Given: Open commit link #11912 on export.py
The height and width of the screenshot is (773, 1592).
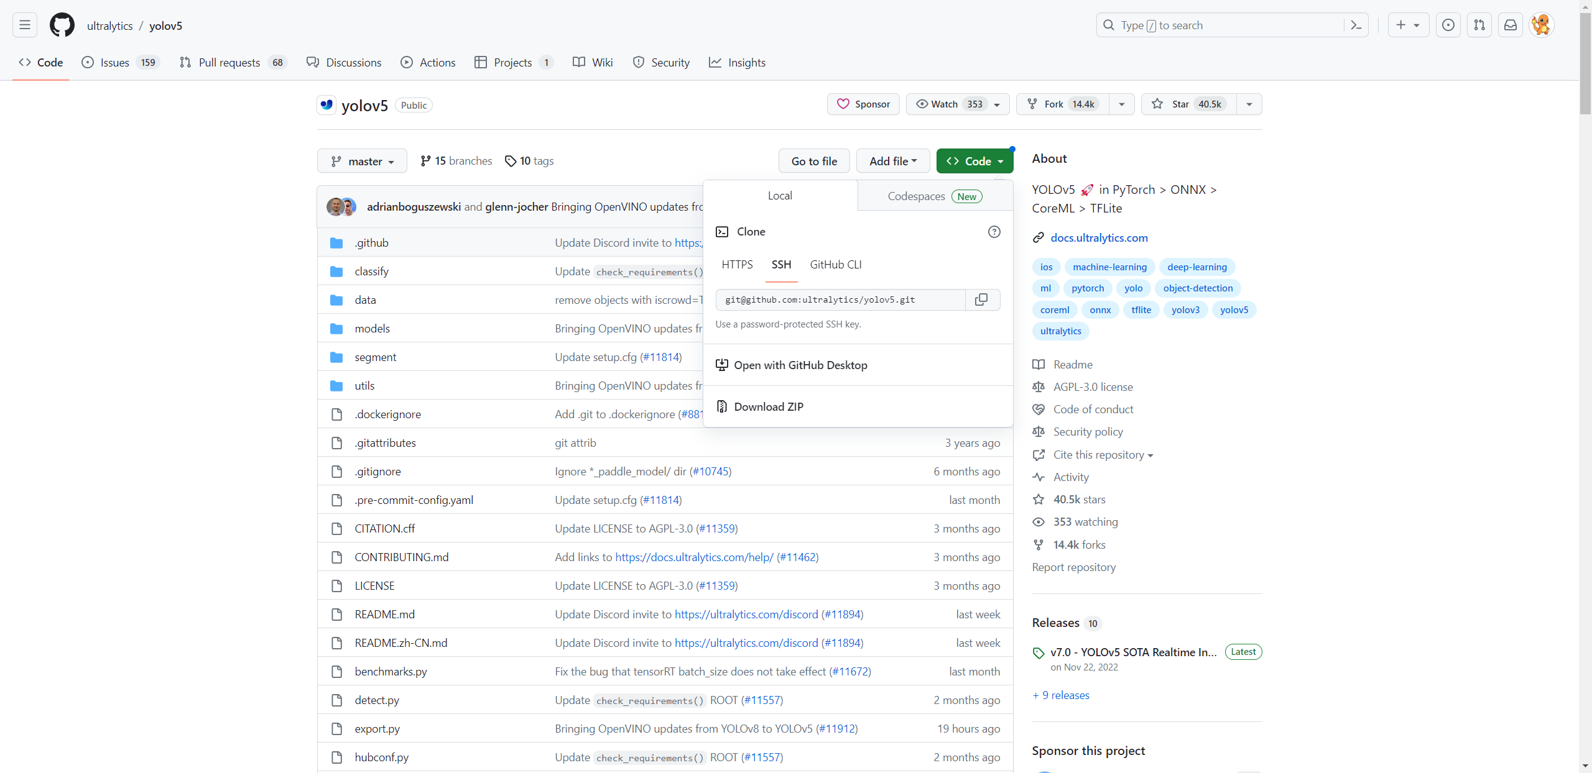Looking at the screenshot, I should [836, 729].
